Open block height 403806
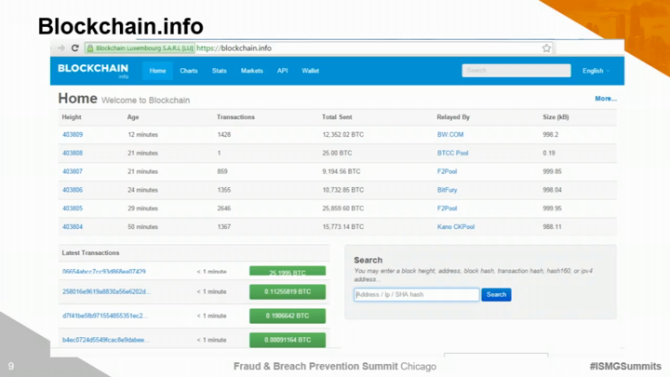The width and height of the screenshot is (670, 377). point(73,190)
